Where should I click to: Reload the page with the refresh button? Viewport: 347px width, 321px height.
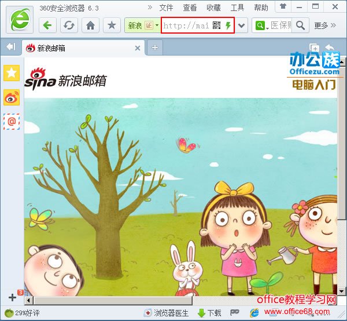[69, 25]
